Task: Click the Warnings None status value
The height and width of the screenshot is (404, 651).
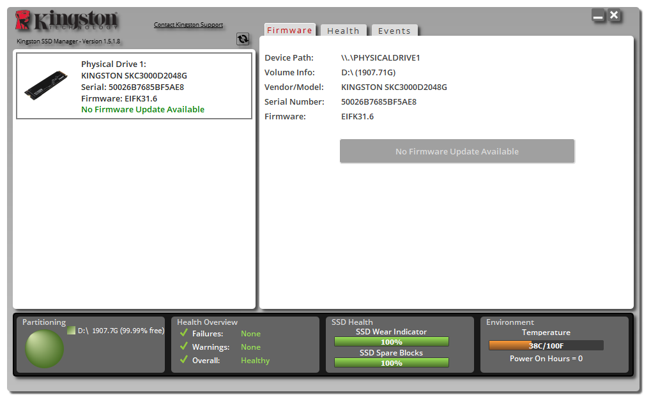Action: pyautogui.click(x=251, y=347)
